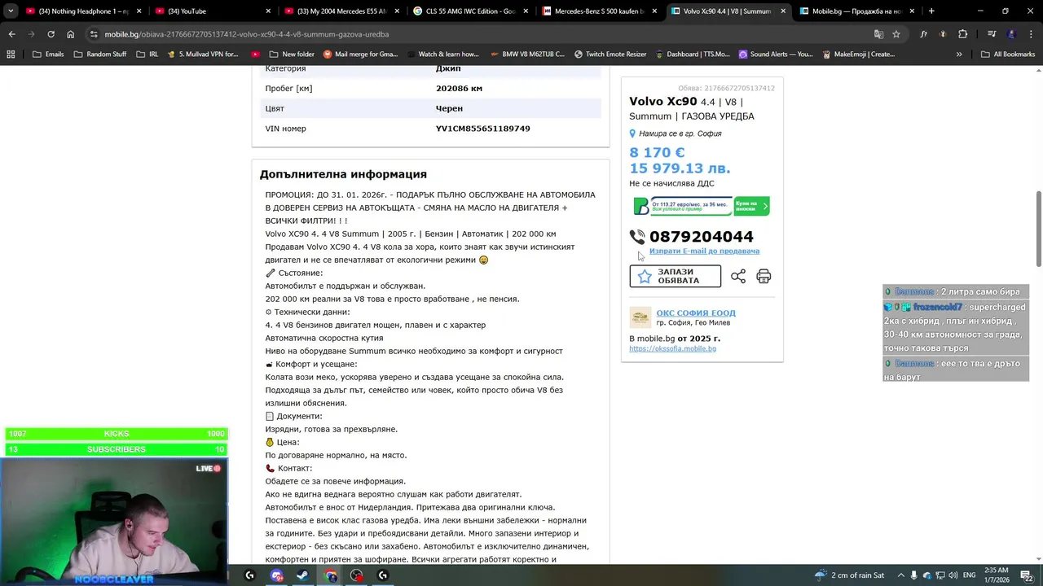This screenshot has height=586, width=1043.
Task: Click the mileage value 202086 км
Action: (x=459, y=88)
